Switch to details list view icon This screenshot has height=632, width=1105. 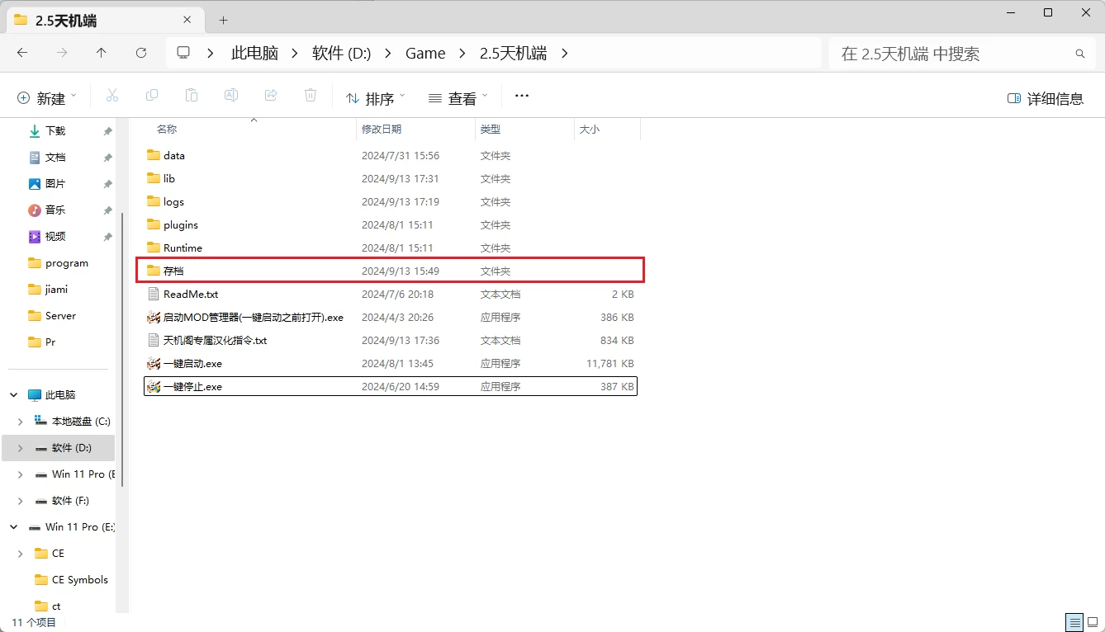coord(1074,623)
